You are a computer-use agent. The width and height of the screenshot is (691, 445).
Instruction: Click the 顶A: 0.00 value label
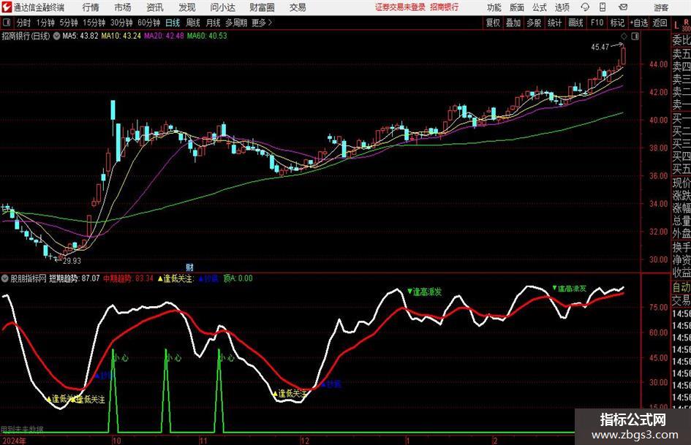point(238,278)
